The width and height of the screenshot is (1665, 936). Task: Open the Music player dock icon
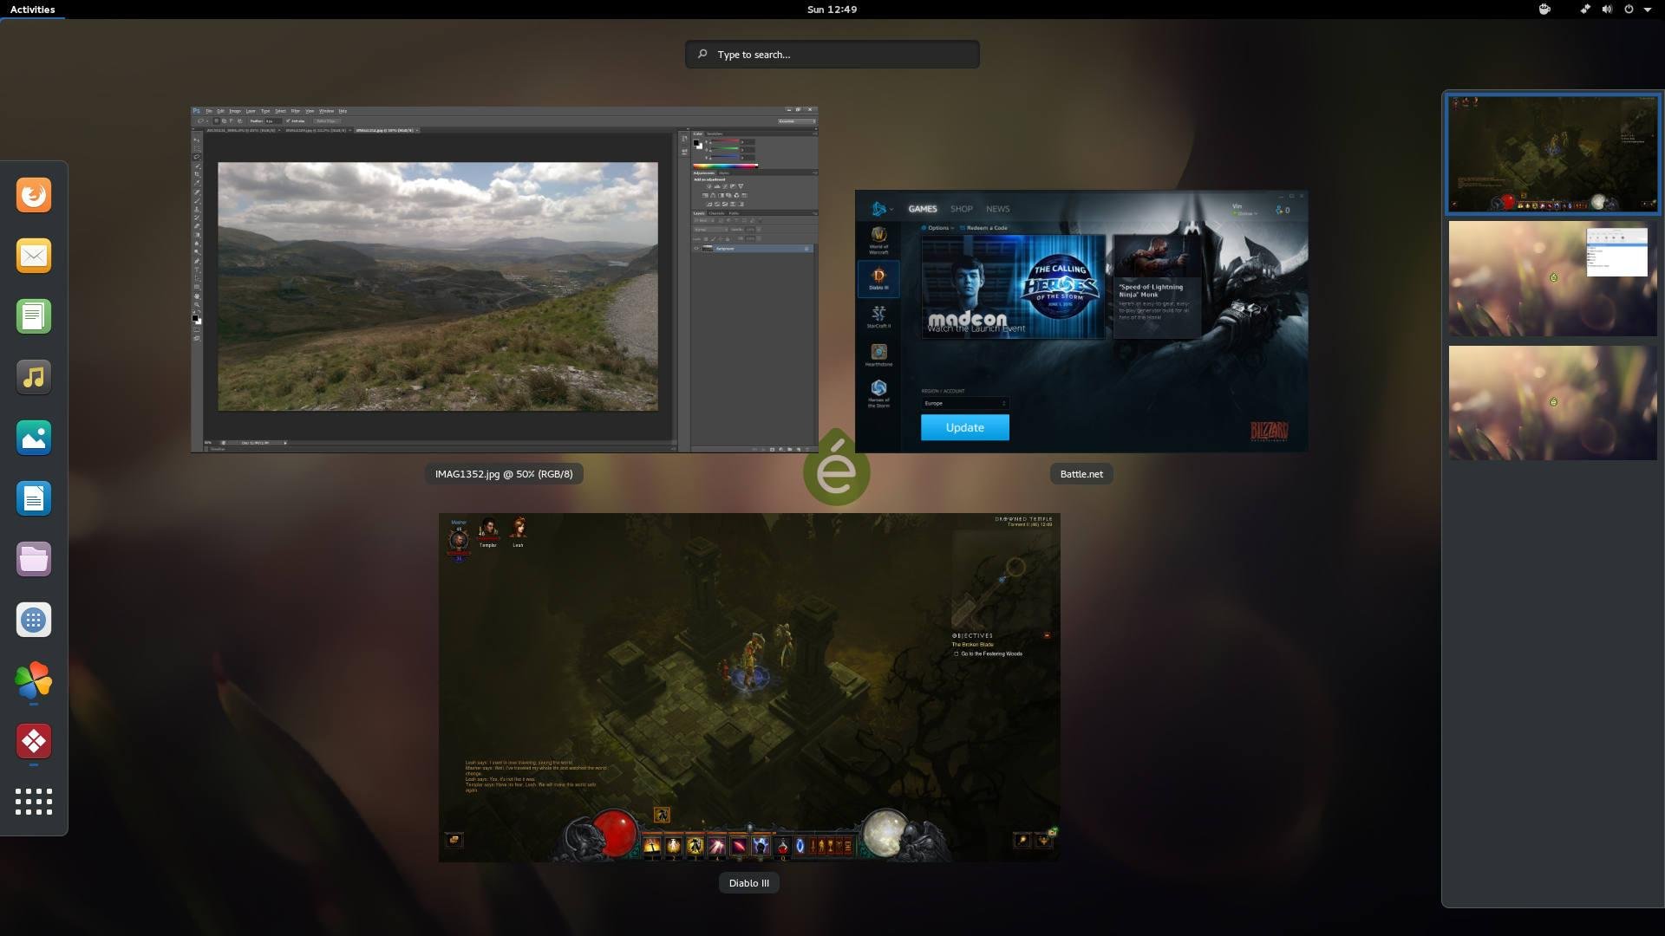34,377
